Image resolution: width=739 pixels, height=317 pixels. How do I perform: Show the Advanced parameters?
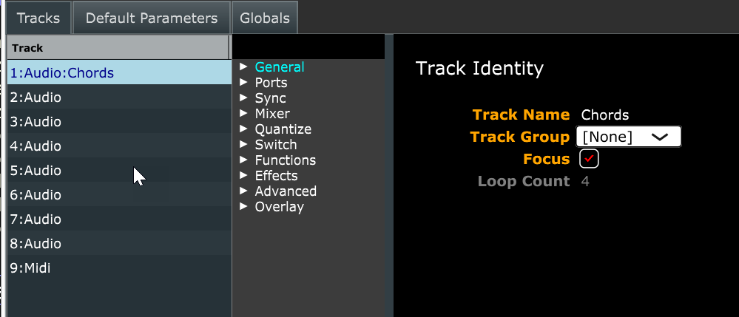pyautogui.click(x=286, y=191)
